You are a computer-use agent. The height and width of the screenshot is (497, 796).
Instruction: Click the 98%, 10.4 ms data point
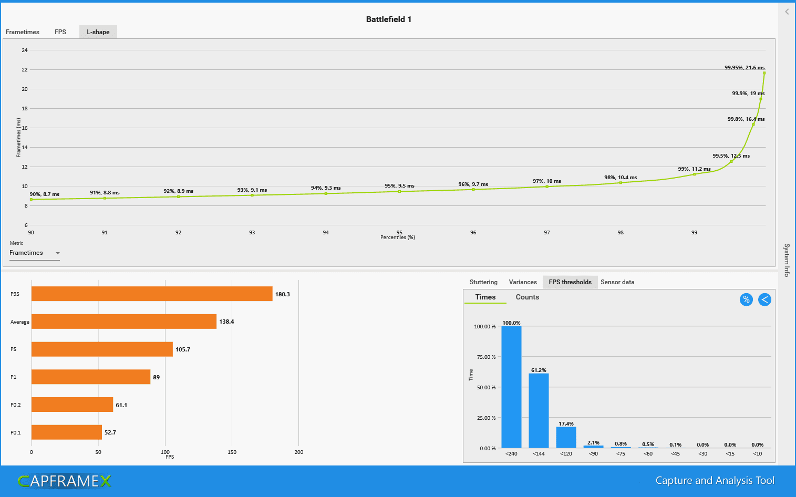tap(621, 182)
